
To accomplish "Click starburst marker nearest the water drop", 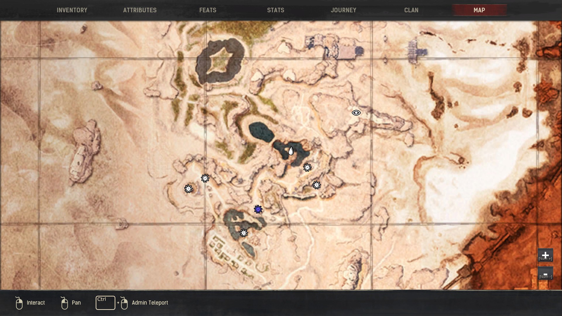I will 307,167.
